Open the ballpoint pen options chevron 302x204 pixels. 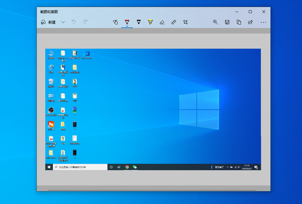tap(127, 26)
